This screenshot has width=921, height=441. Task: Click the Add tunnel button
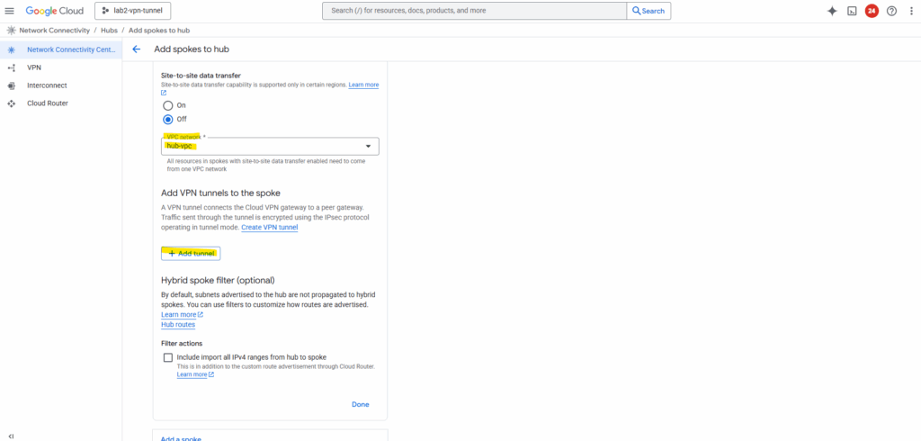coord(191,254)
